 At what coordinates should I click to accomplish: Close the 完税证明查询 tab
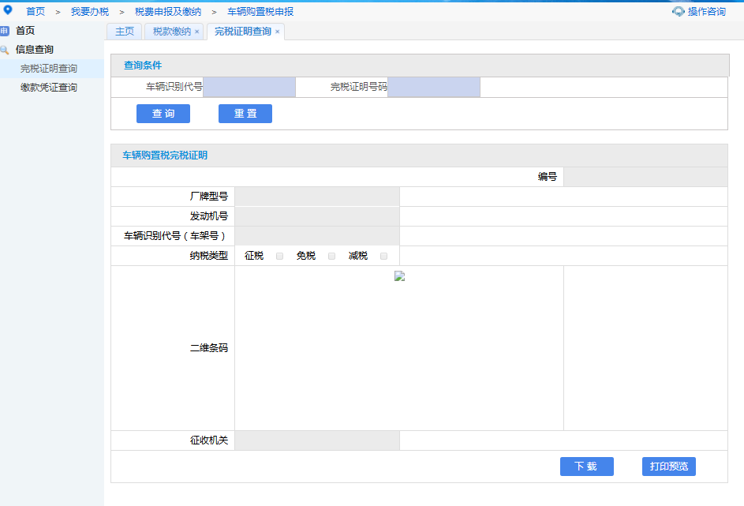coord(277,32)
